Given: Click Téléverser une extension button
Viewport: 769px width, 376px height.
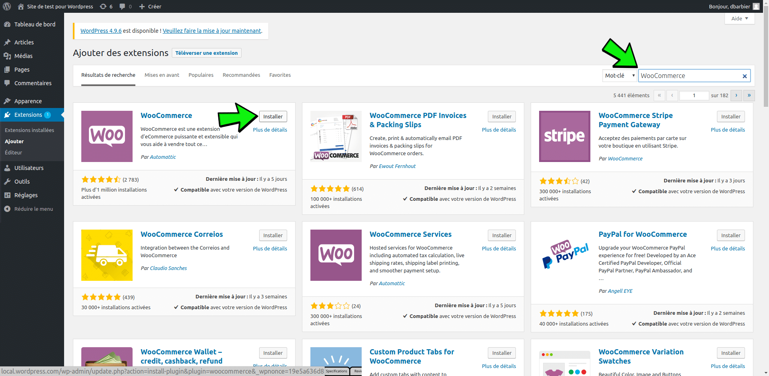Looking at the screenshot, I should tap(207, 53).
